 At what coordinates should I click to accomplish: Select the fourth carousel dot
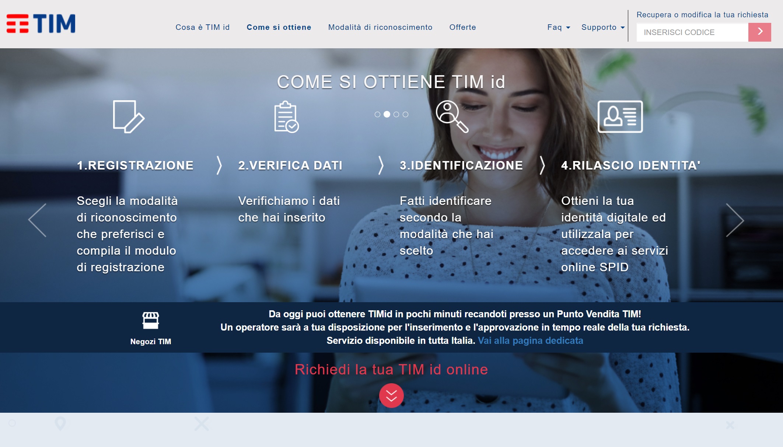[x=405, y=115]
